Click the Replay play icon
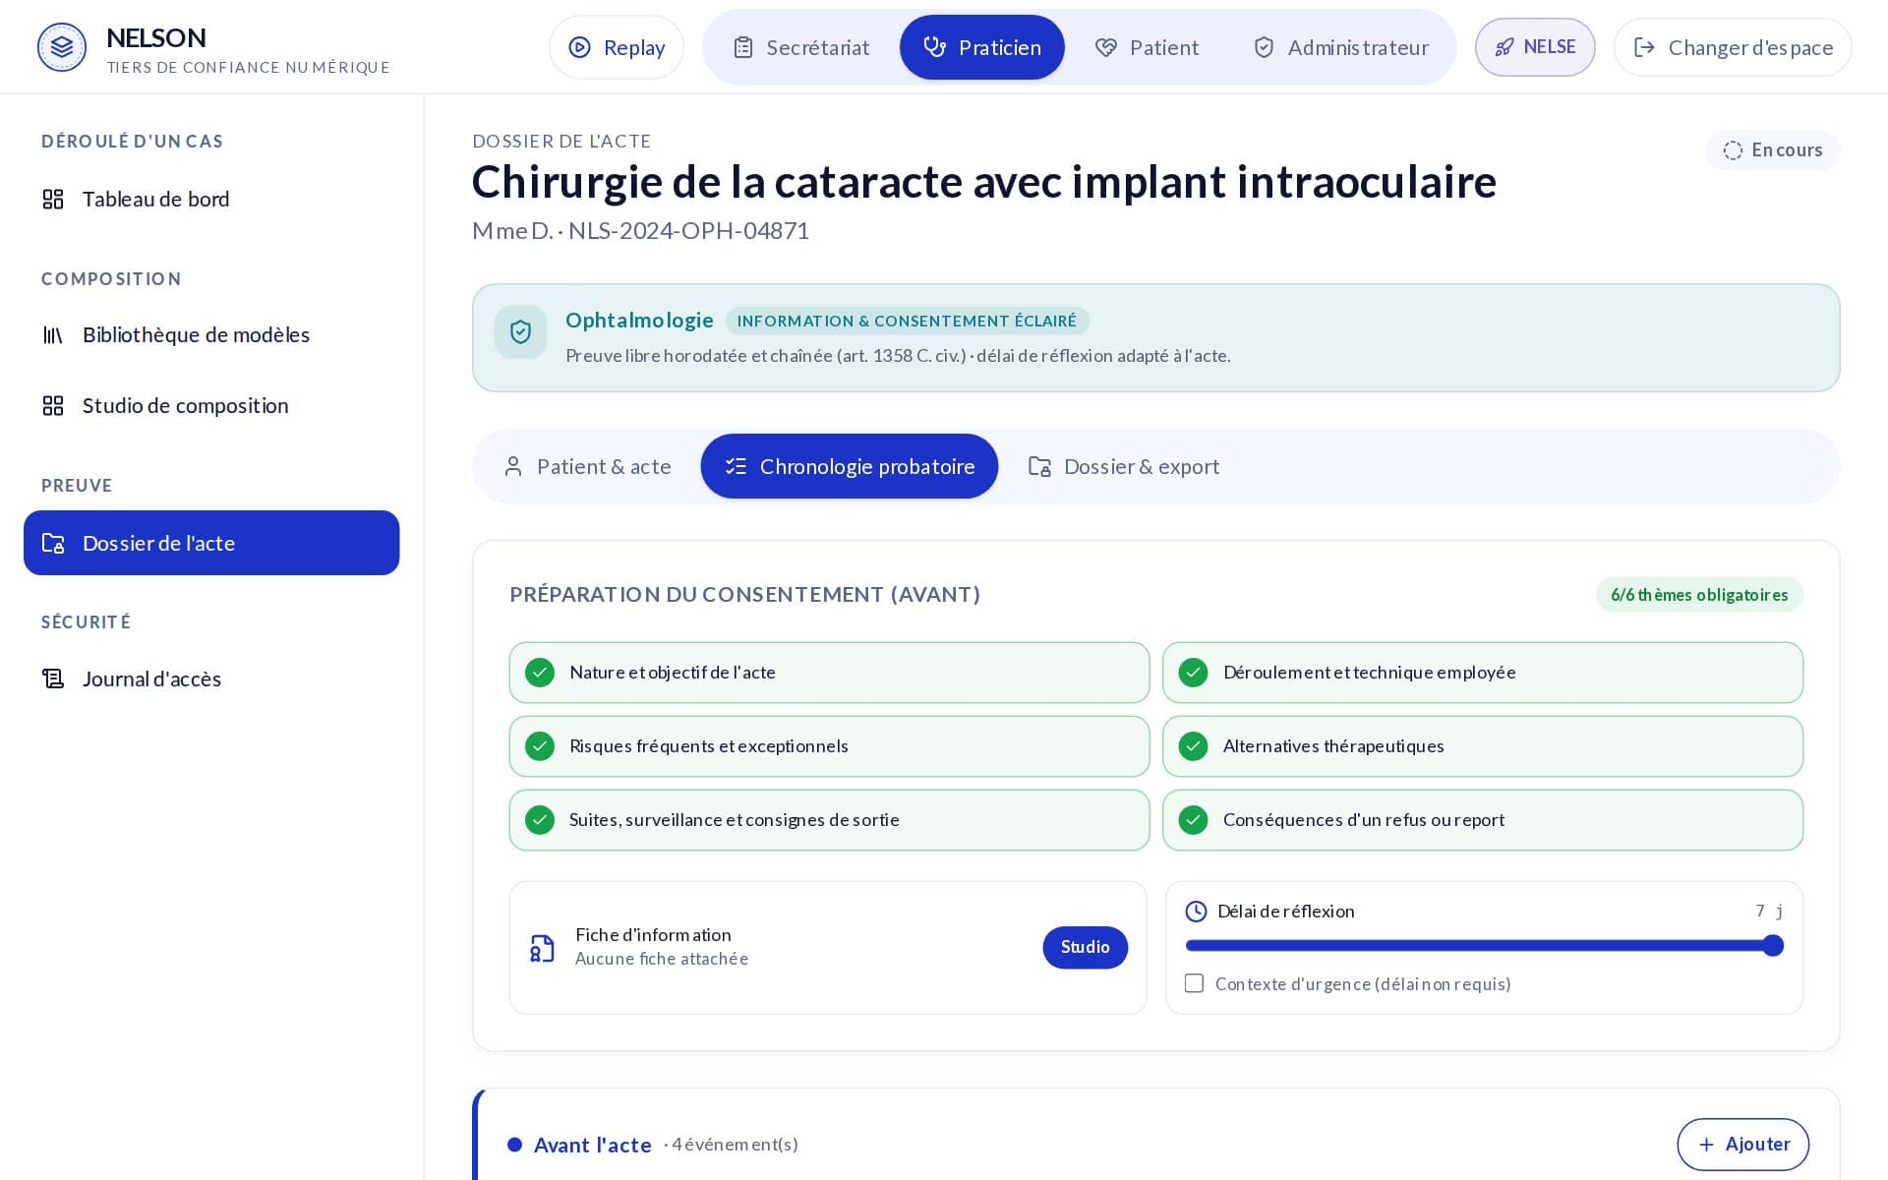The height and width of the screenshot is (1180, 1888). [x=580, y=47]
